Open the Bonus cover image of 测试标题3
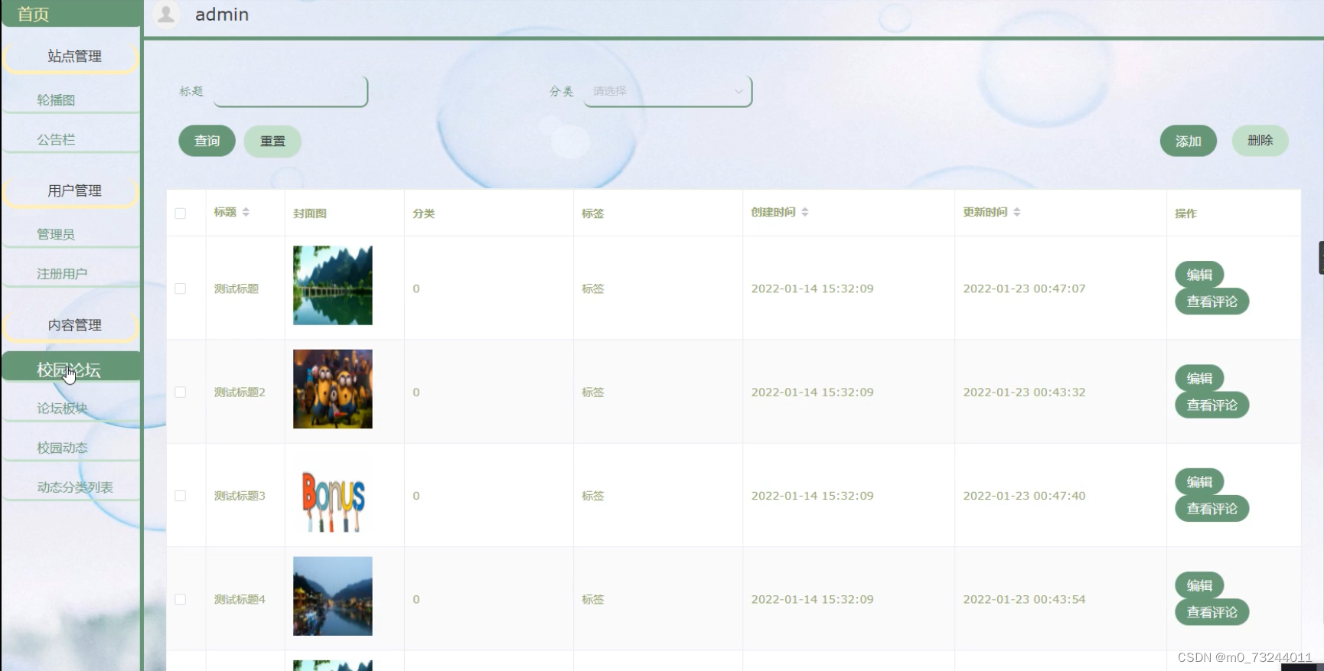Image resolution: width=1324 pixels, height=671 pixels. [333, 493]
